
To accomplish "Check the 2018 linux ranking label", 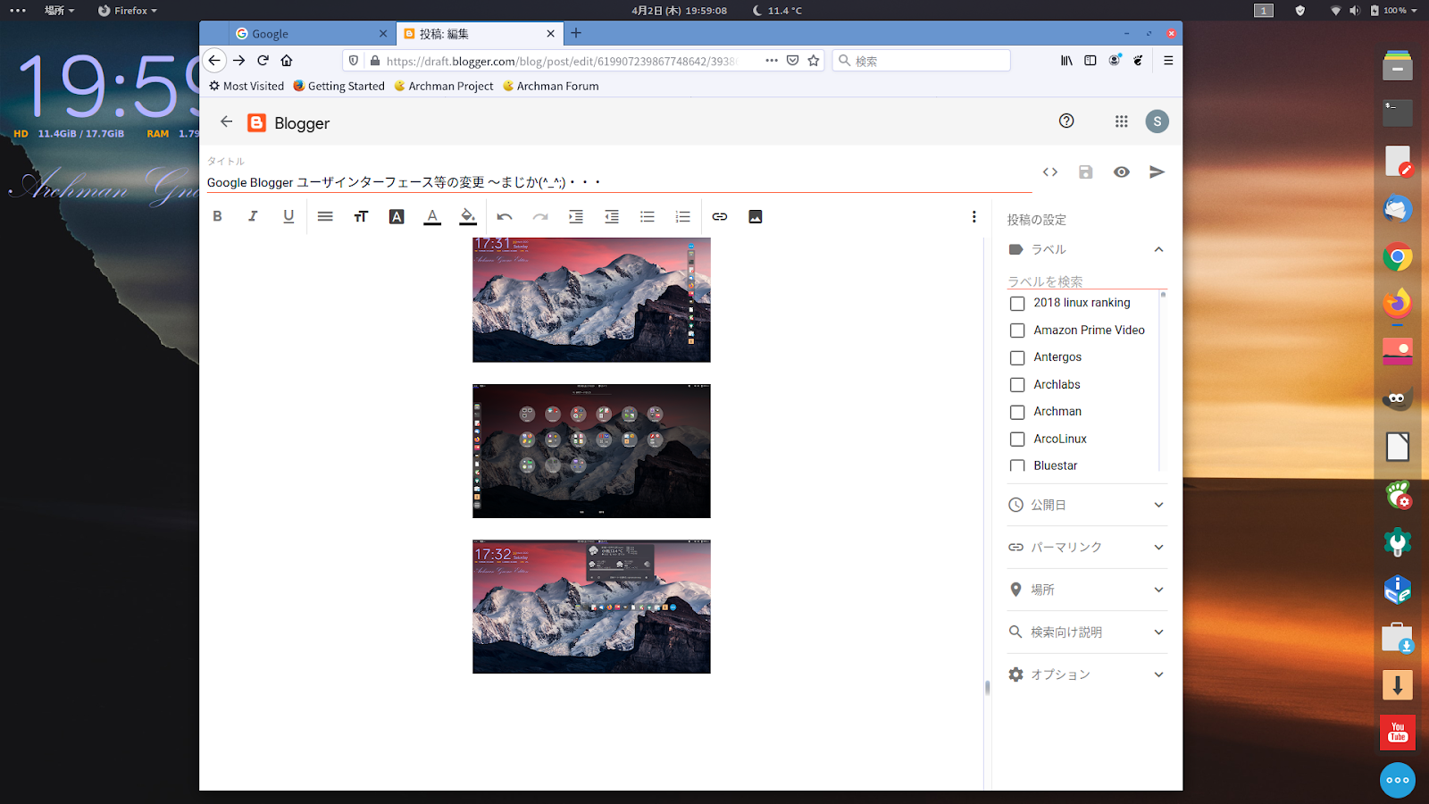I will (1017, 303).
